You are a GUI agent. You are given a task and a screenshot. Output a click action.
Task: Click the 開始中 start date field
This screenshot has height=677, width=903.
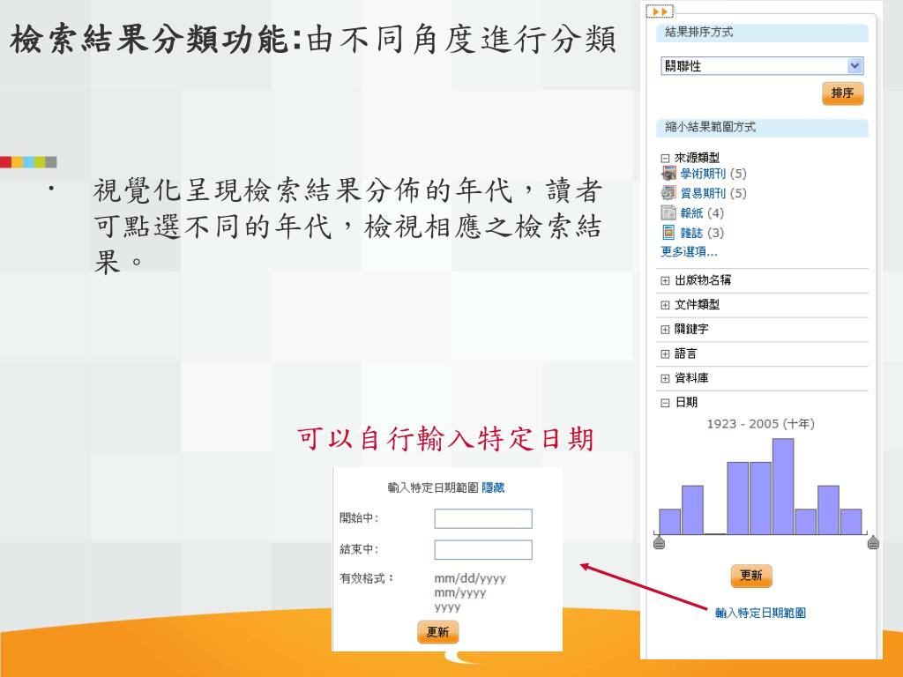(483, 518)
